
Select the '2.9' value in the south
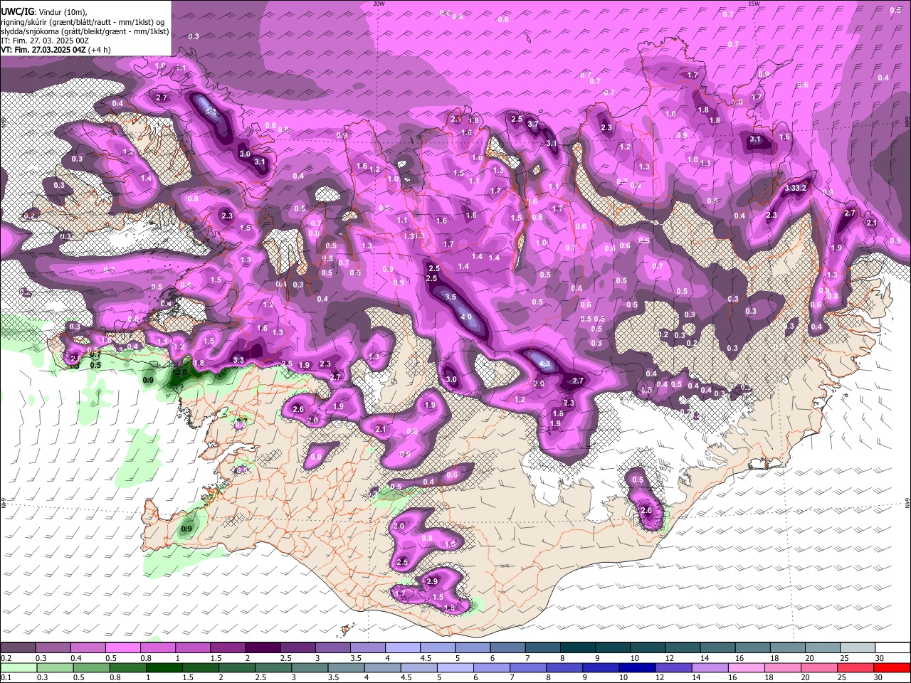432,581
